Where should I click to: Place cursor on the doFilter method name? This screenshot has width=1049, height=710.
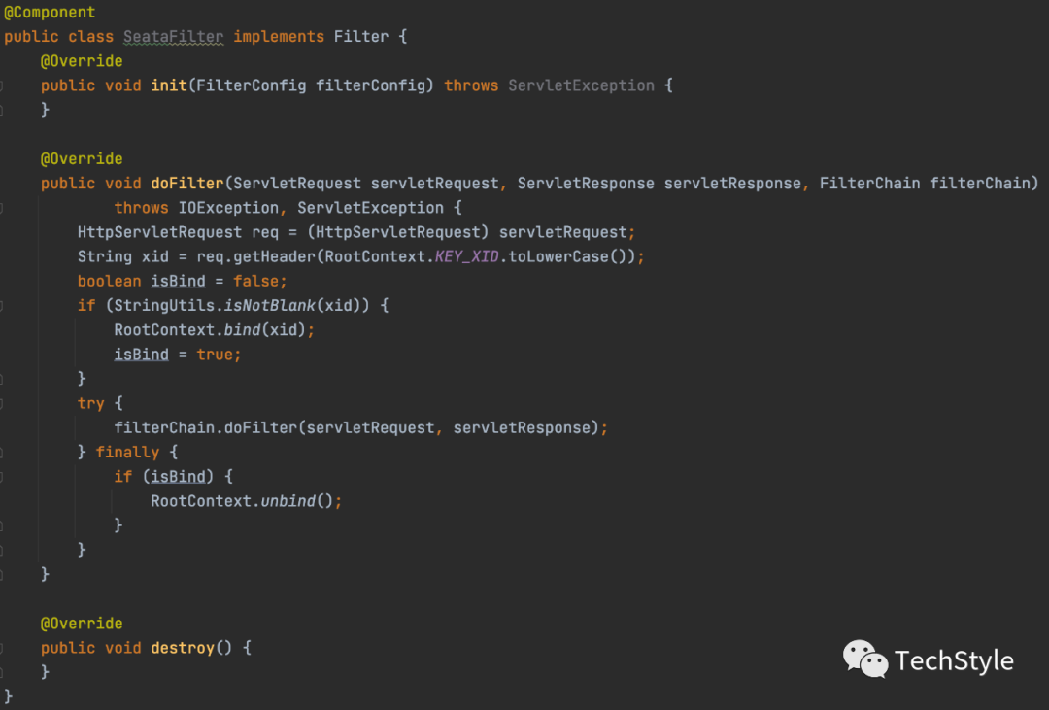click(x=187, y=184)
